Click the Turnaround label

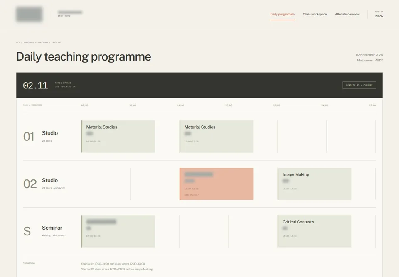point(29,263)
